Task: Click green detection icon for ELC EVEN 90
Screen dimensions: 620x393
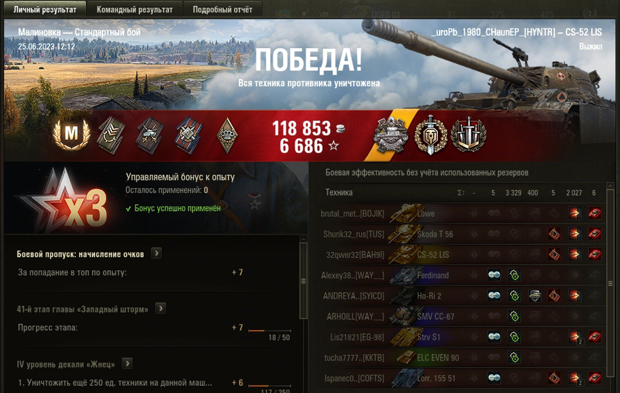Action: (x=514, y=357)
